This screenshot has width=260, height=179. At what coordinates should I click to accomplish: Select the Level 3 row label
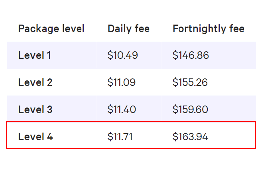pos(35,109)
